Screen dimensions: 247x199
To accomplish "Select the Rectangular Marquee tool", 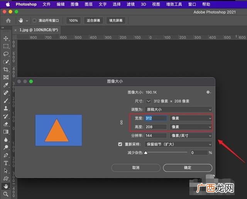I will pos(6,46).
